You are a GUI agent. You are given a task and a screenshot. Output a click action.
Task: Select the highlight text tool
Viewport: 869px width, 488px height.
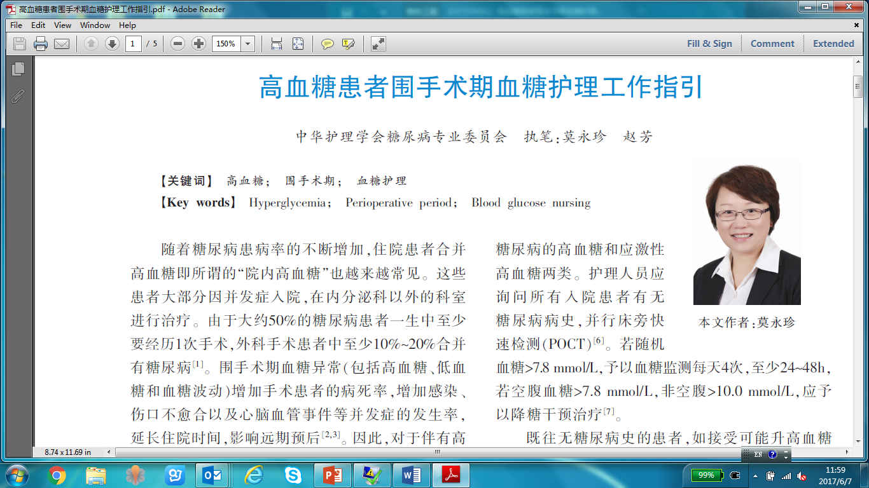[348, 44]
